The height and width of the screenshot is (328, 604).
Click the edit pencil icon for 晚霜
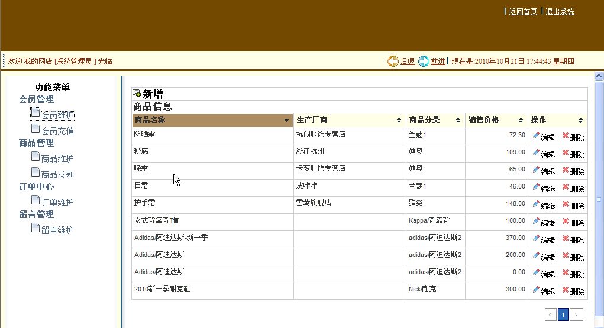[x=536, y=170]
